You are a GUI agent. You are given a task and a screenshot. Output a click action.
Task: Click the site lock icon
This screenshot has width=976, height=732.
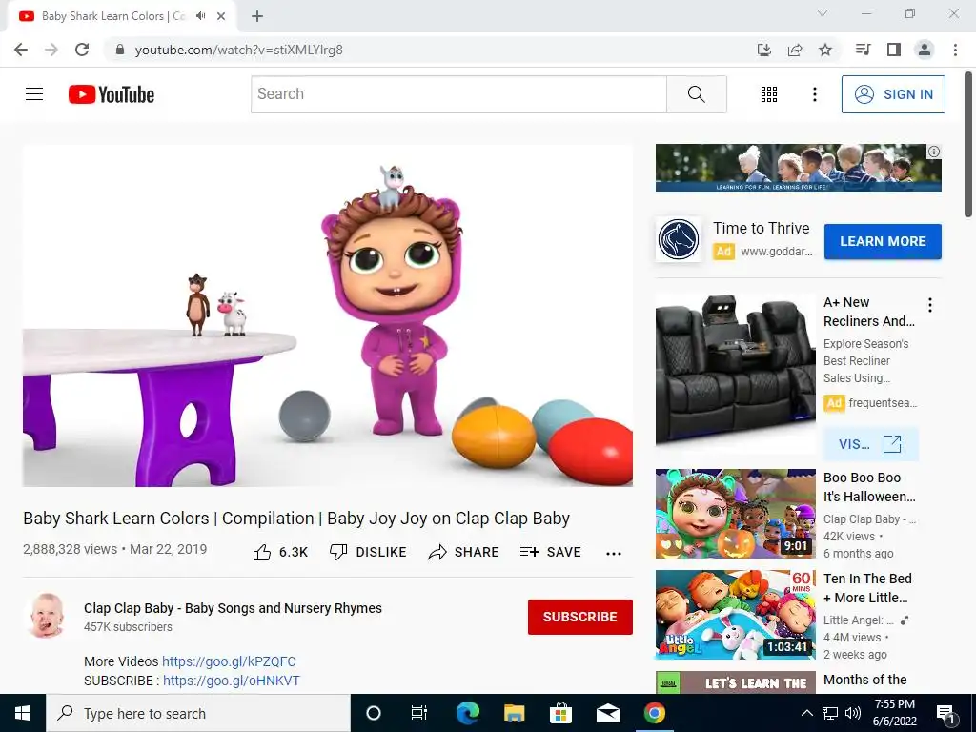click(120, 50)
